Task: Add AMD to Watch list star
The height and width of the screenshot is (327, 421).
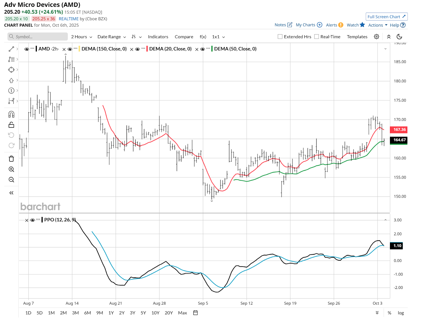Action: [362, 25]
